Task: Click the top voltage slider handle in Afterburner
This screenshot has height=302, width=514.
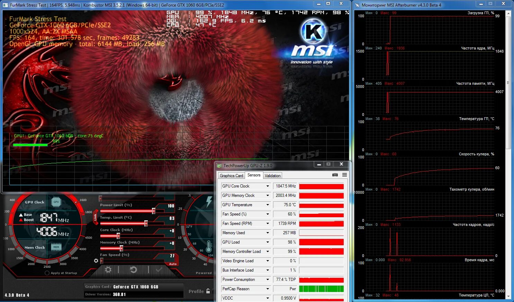Action: tap(100, 199)
